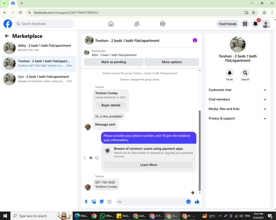Click the install app icon in address bar
Screen dimensions: 276x220
pyautogui.click(x=246, y=13)
